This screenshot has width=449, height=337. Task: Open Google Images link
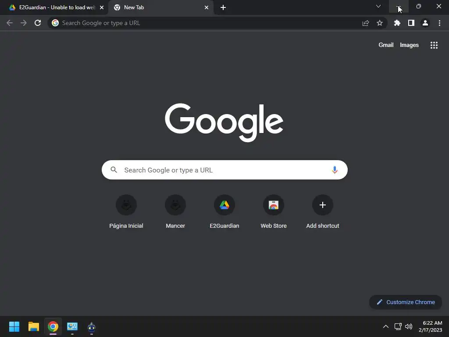point(409,45)
